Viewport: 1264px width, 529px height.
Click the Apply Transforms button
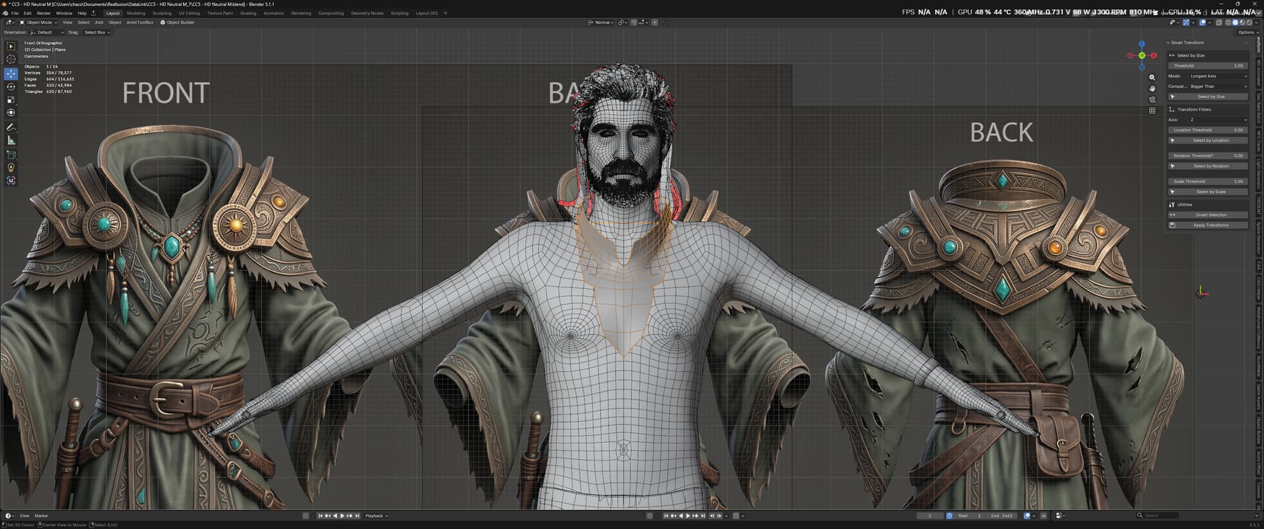[x=1208, y=225]
